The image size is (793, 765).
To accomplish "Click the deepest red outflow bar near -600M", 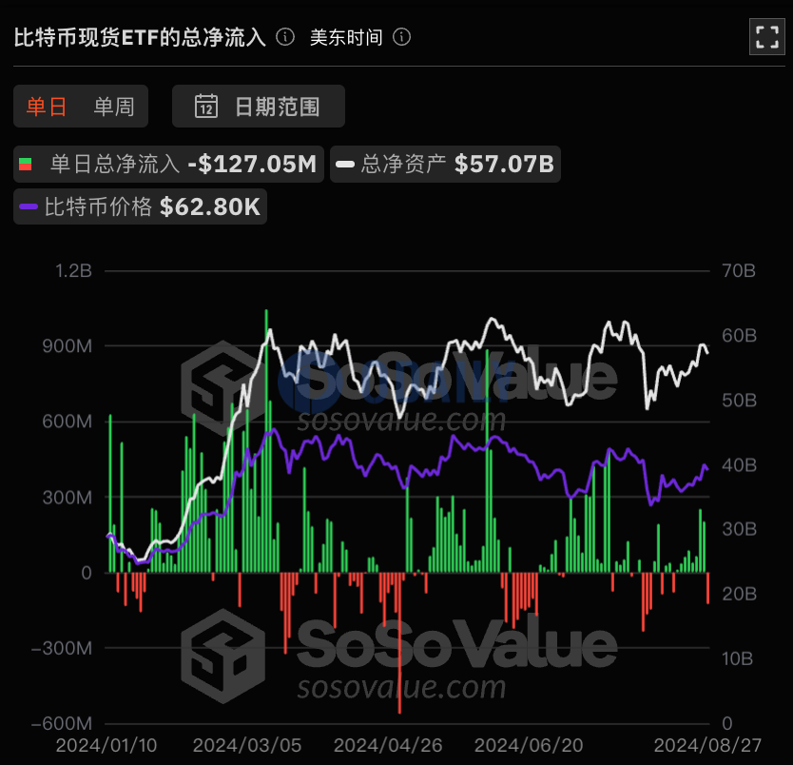I will tap(399, 643).
